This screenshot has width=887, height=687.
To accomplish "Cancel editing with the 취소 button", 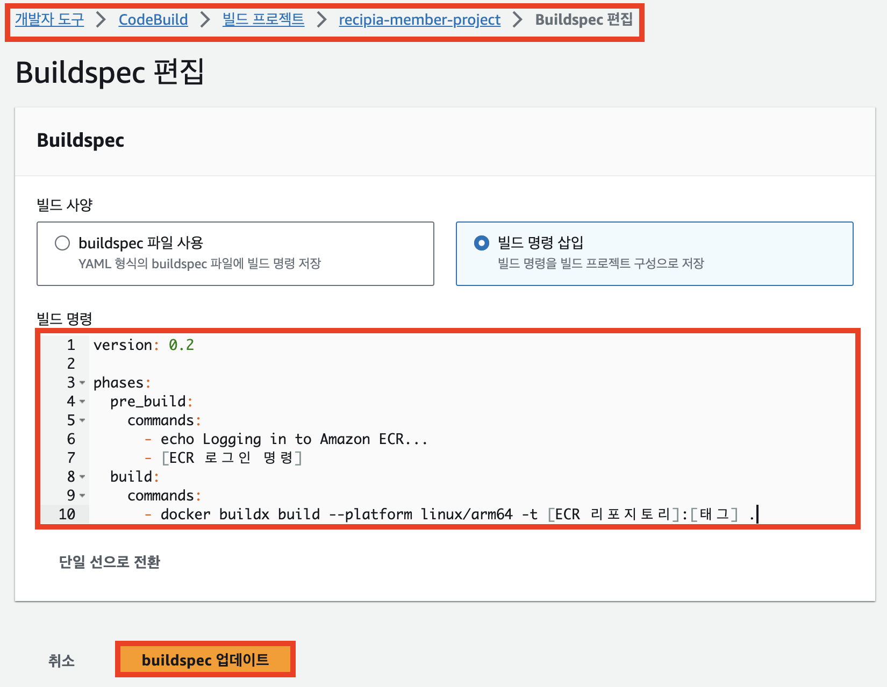I will pos(61,660).
